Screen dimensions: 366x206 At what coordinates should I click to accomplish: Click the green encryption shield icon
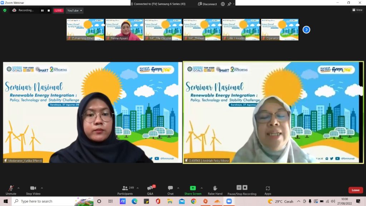(5, 10)
